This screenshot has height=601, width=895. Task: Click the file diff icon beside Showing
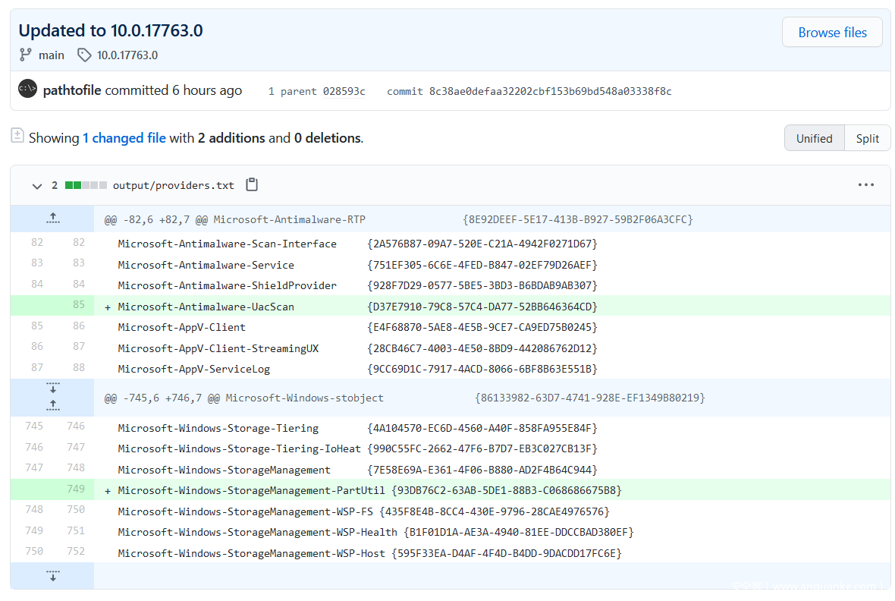click(x=17, y=136)
